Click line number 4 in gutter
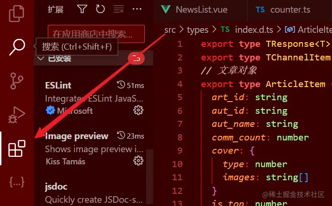The image size is (332, 206). pos(180,84)
